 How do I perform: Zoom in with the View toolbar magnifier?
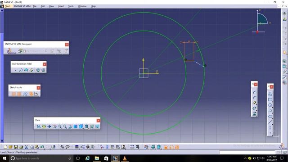tap(60, 126)
